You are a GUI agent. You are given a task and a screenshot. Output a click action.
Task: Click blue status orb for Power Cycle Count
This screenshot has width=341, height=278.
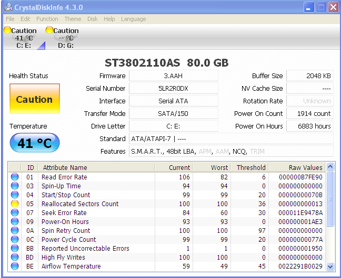(x=15, y=239)
